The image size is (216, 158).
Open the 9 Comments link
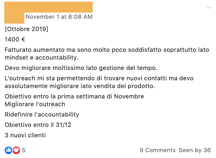click(157, 150)
